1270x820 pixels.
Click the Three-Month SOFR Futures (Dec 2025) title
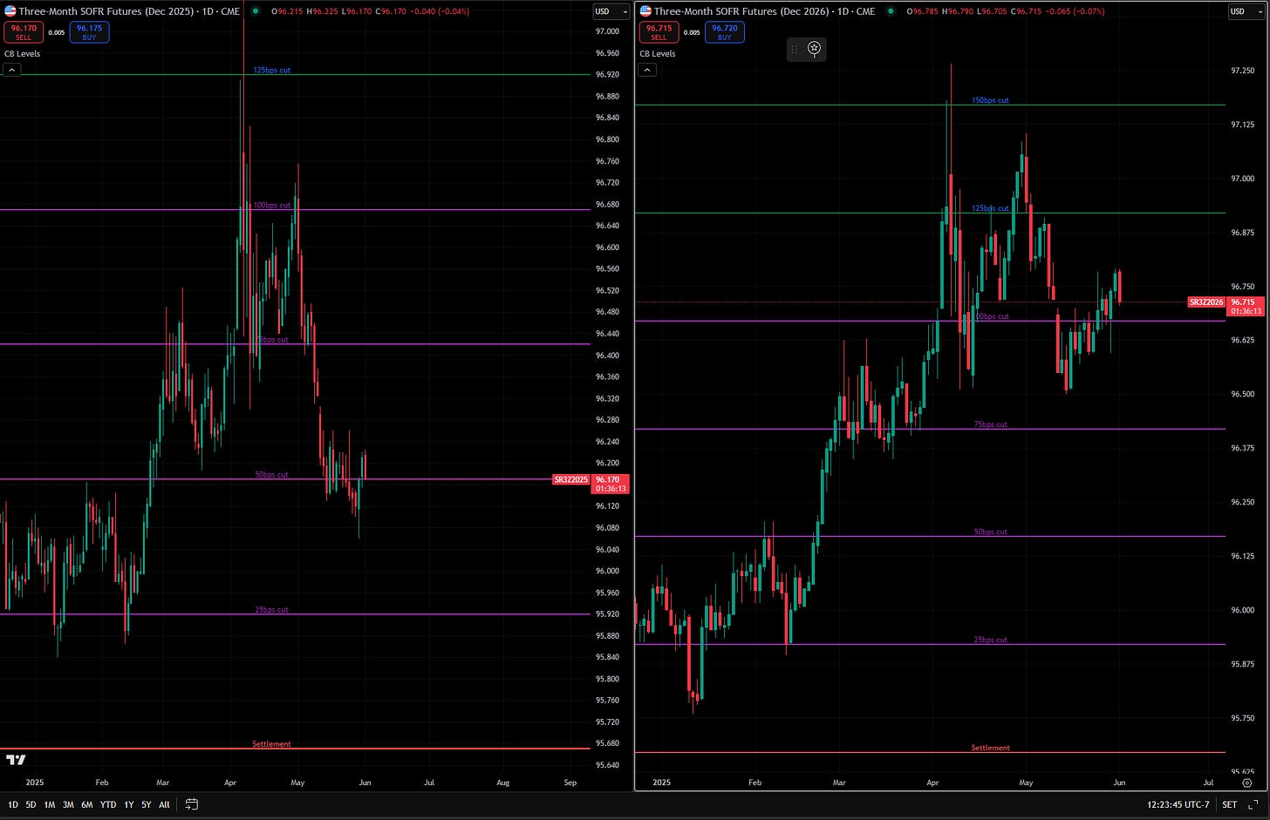(x=106, y=11)
